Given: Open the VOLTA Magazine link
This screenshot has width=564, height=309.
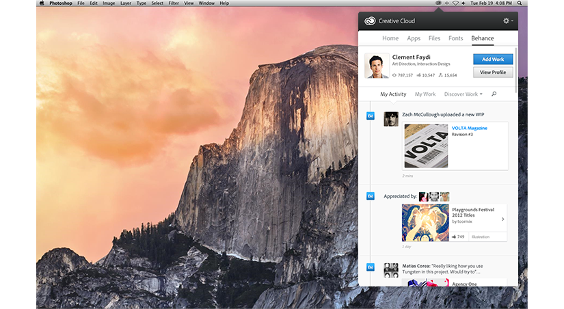Looking at the screenshot, I should click(470, 128).
